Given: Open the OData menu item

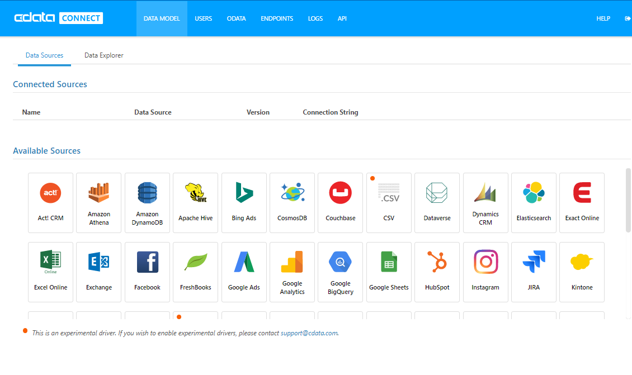Looking at the screenshot, I should coord(236,18).
